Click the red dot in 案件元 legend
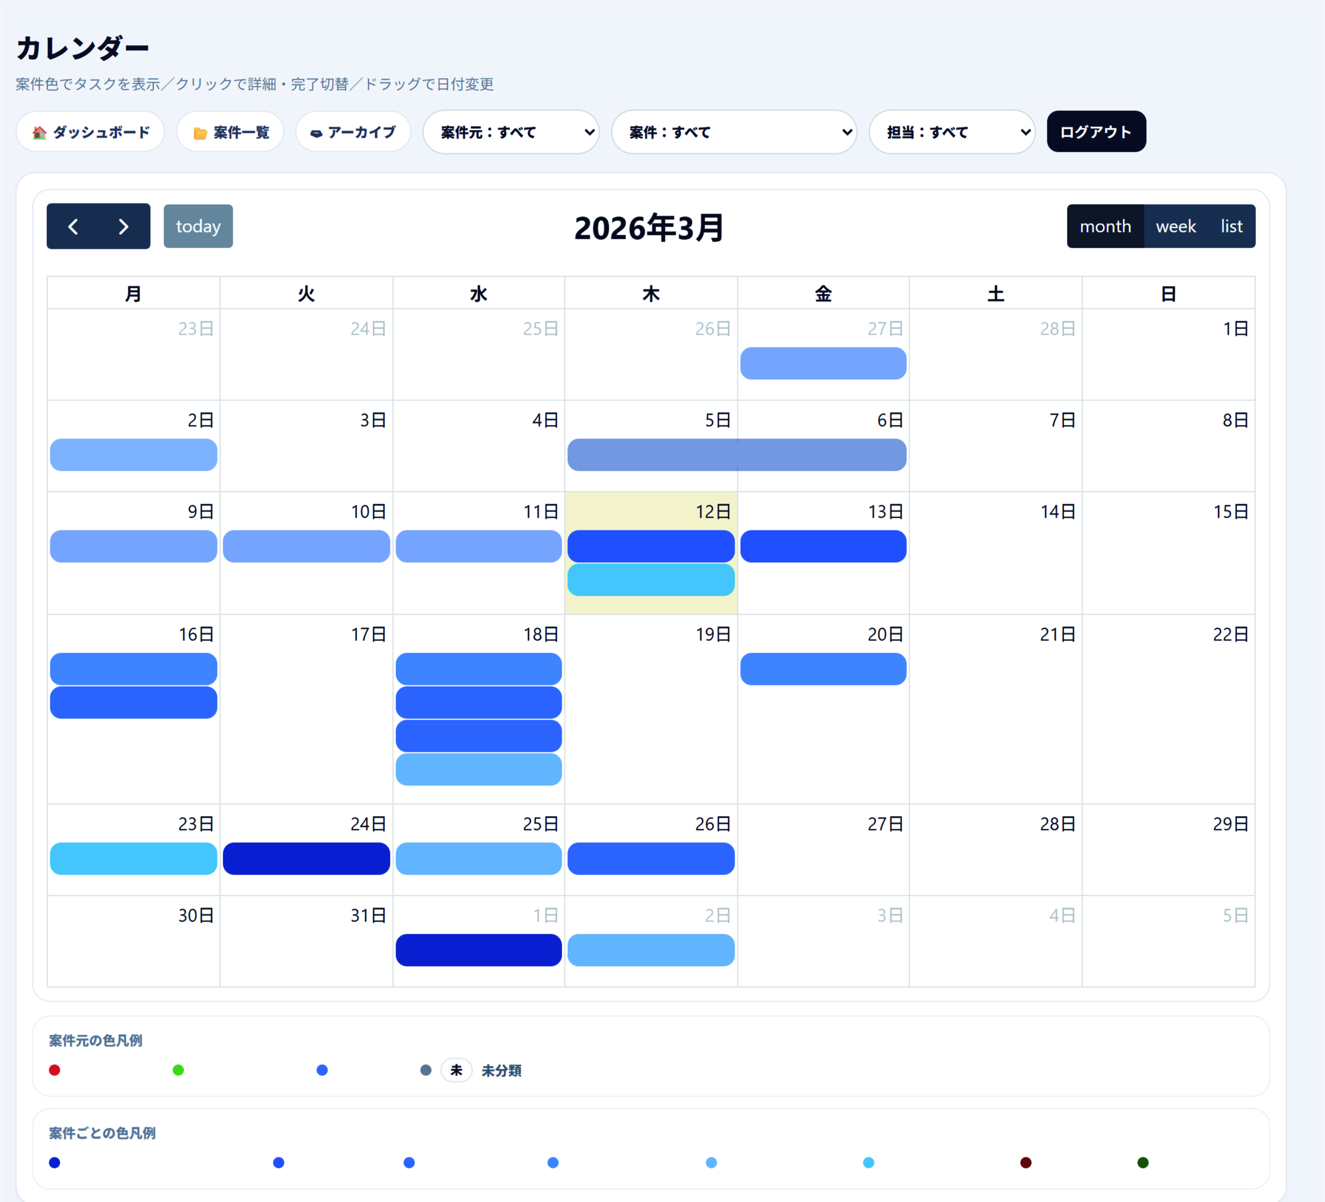This screenshot has width=1325, height=1202. (55, 1070)
